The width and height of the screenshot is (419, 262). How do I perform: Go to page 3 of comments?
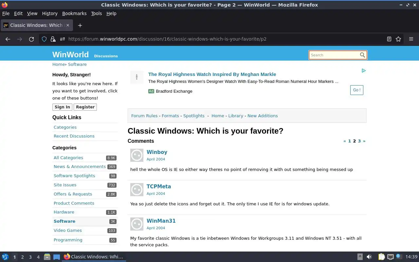pyautogui.click(x=359, y=141)
